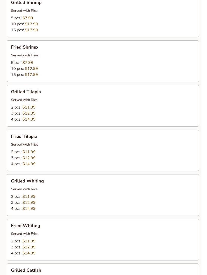Image resolution: width=207 pixels, height=275 pixels.
Task: Select the Fried Shrimp heading
Action: click(x=24, y=47)
